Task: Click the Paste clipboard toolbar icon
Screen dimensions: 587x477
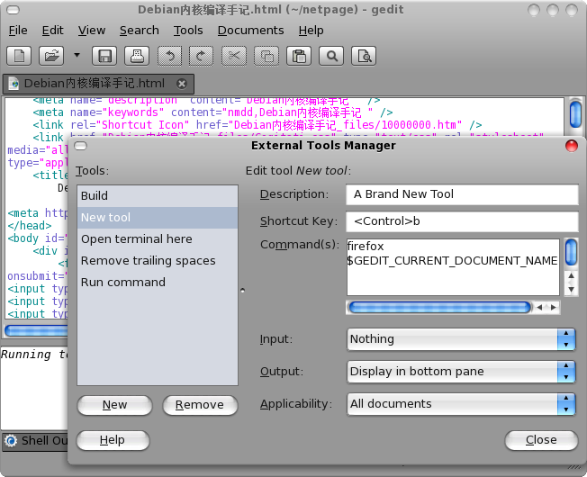Action: pyautogui.click(x=299, y=56)
